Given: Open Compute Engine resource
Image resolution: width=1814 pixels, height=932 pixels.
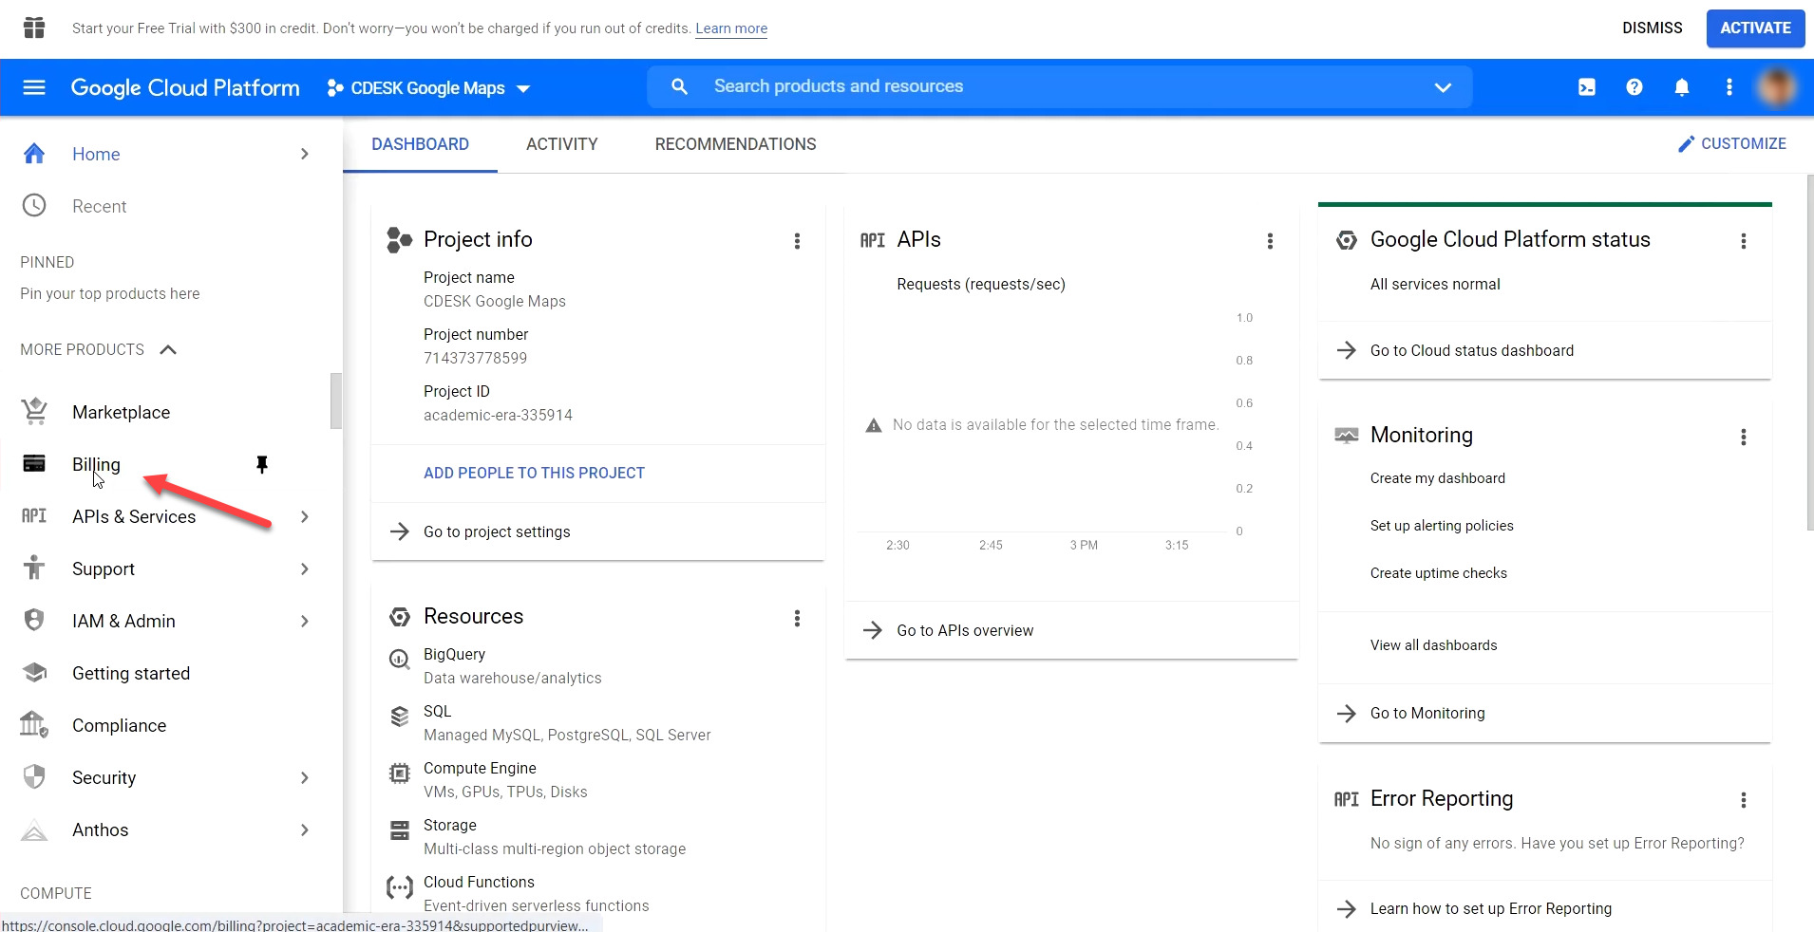Looking at the screenshot, I should pyautogui.click(x=480, y=768).
